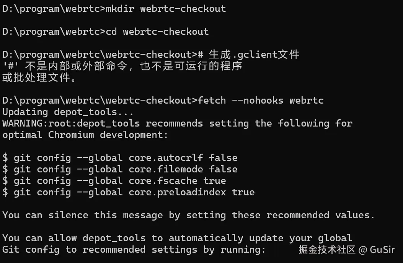Image resolution: width=403 pixels, height=263 pixels.
Task: Click the word true after core.preloadindex
Action: click(x=243, y=192)
